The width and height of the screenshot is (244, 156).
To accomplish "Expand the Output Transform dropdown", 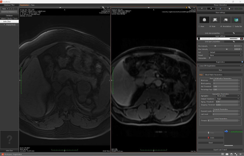I will [227, 98].
